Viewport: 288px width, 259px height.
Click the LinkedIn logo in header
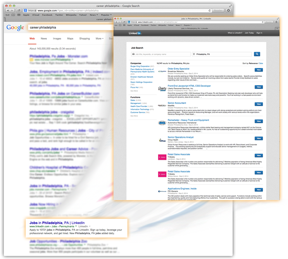135,33
